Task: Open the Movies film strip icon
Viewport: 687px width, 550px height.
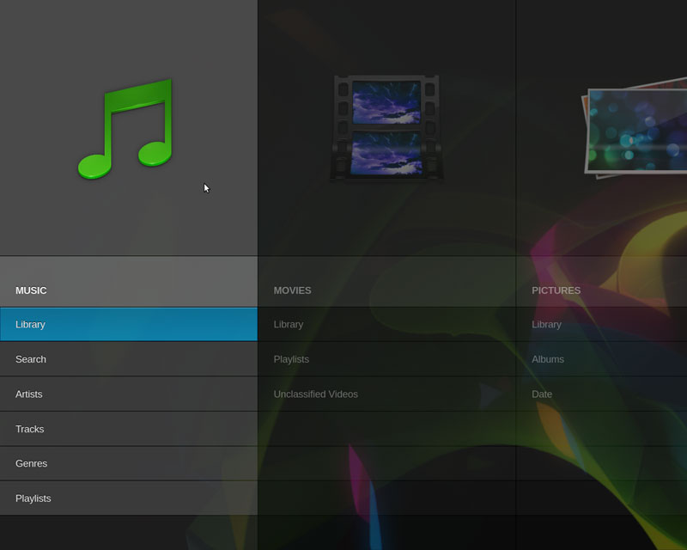Action: (x=386, y=128)
